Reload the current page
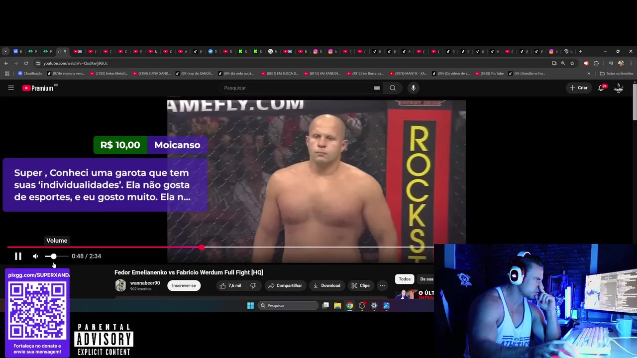 (26, 63)
